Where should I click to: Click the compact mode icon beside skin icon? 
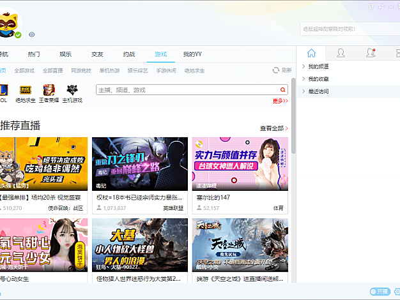[x=381, y=6]
